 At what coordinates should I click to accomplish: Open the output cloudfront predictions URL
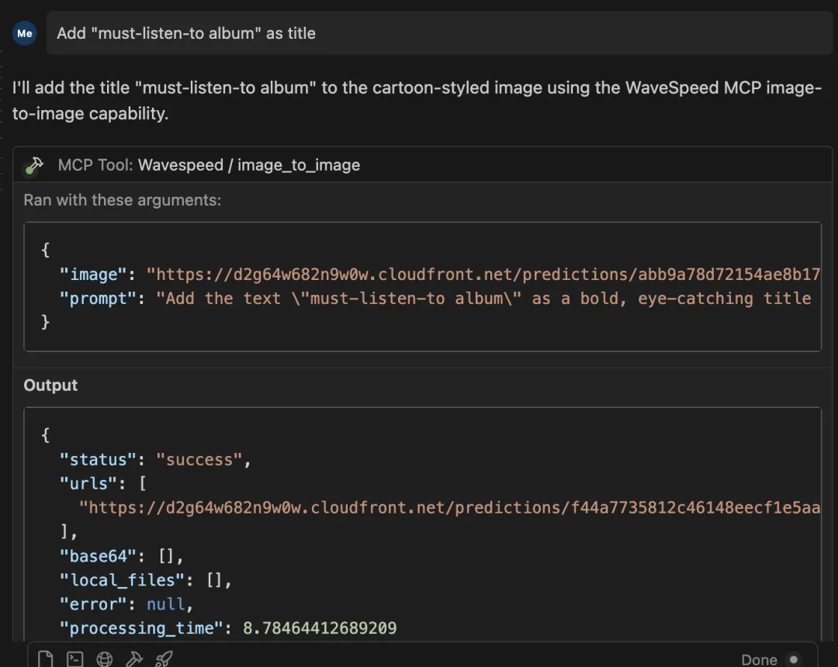pyautogui.click(x=449, y=507)
